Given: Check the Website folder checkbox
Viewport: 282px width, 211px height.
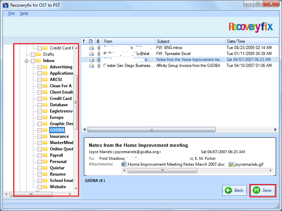Looking at the screenshot, I should [40, 187].
